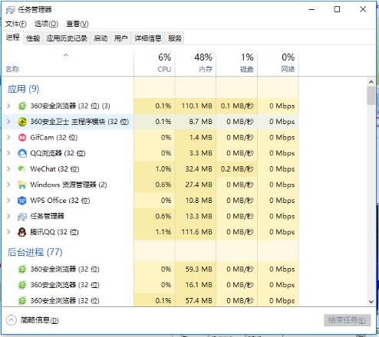Sort by the 名称 column header

click(x=68, y=64)
